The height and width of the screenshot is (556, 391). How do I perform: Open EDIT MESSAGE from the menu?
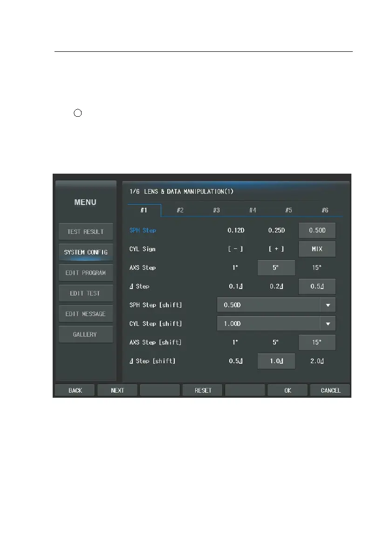(86, 314)
